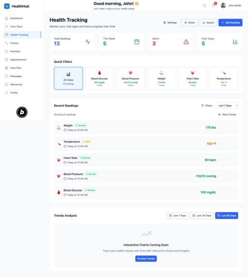This screenshot has height=277, width=248.
Task: Open Dashboard in the sidebar
Action: (x=22, y=18)
